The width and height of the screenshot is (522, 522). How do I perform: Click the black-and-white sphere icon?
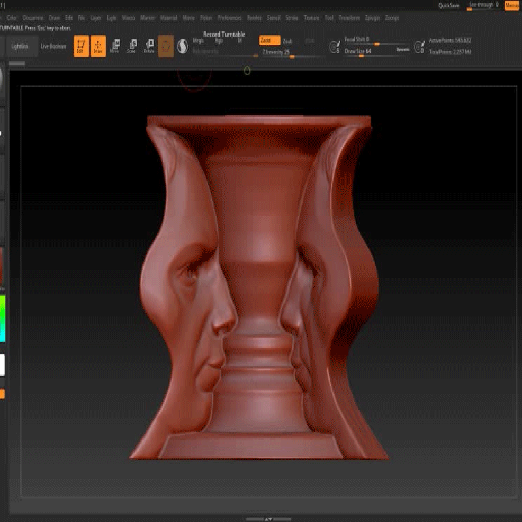point(182,46)
